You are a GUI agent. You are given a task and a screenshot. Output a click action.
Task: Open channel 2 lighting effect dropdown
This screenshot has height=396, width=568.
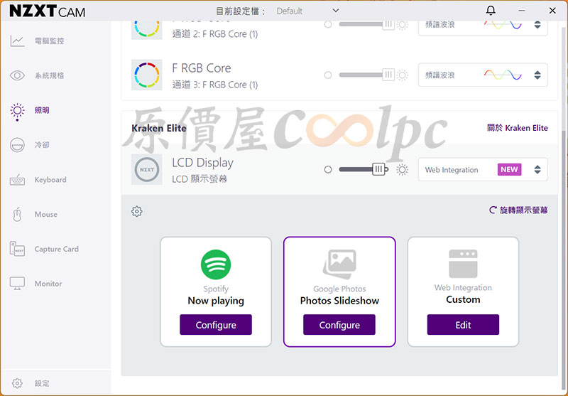(x=483, y=28)
